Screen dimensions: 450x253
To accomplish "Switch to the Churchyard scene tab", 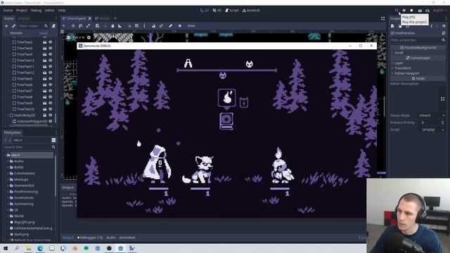I will [76, 18].
